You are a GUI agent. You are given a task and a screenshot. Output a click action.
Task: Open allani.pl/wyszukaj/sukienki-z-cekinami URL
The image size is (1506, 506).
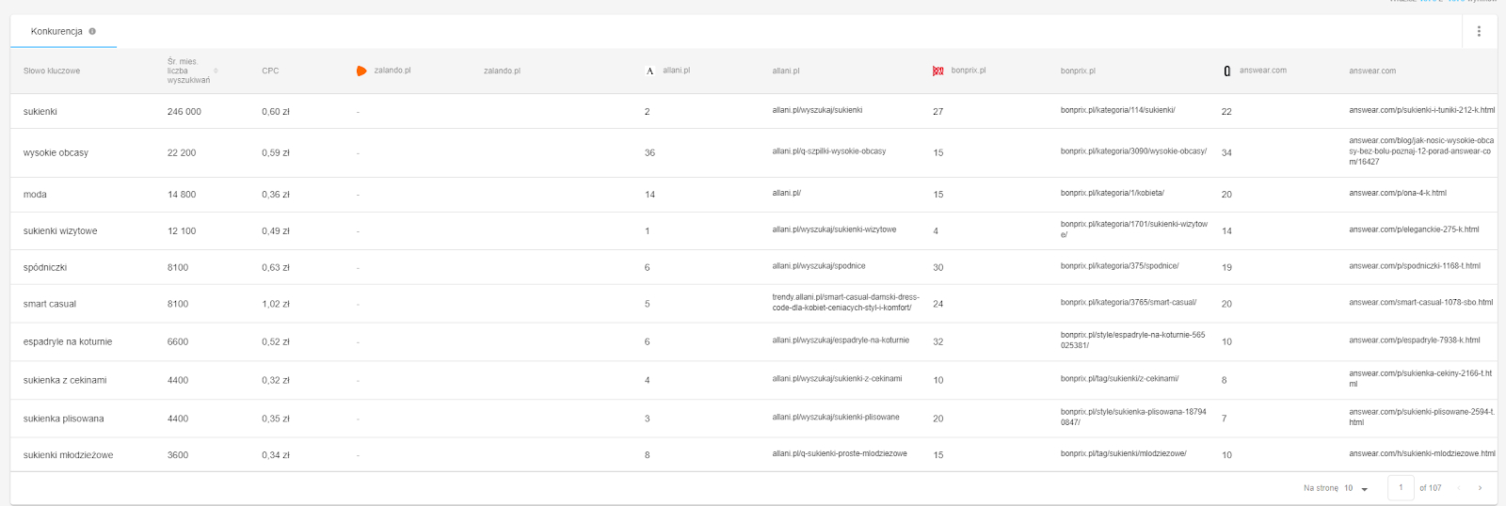[x=837, y=378]
